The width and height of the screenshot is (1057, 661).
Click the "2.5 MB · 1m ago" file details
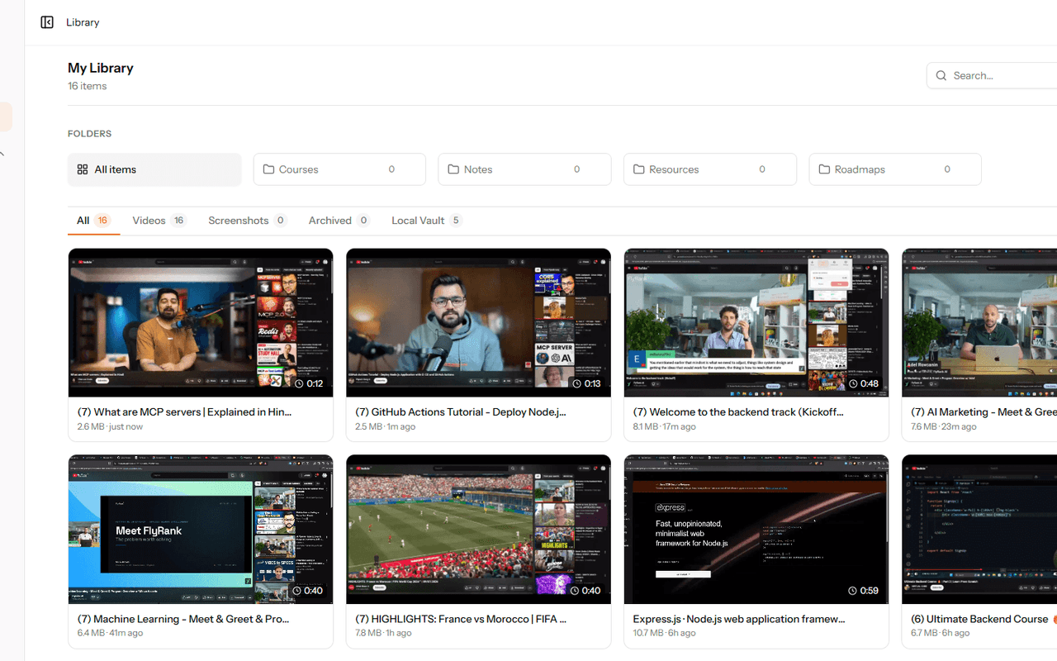pyautogui.click(x=386, y=426)
